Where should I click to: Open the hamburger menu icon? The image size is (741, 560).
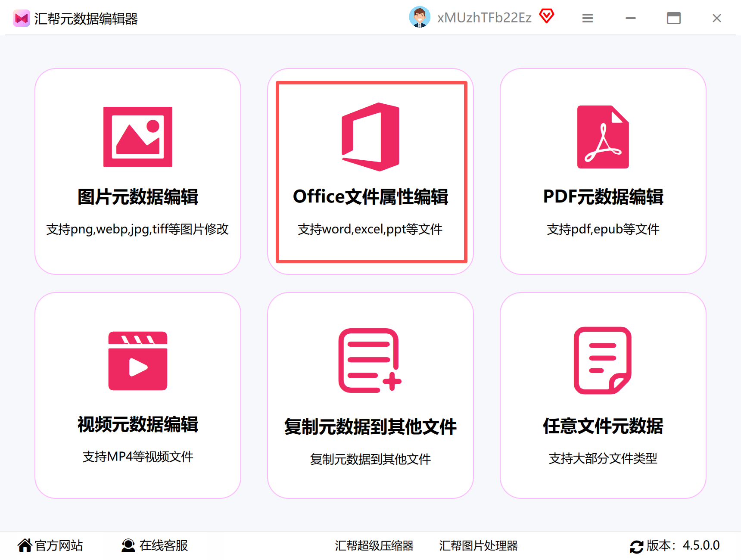pyautogui.click(x=588, y=18)
